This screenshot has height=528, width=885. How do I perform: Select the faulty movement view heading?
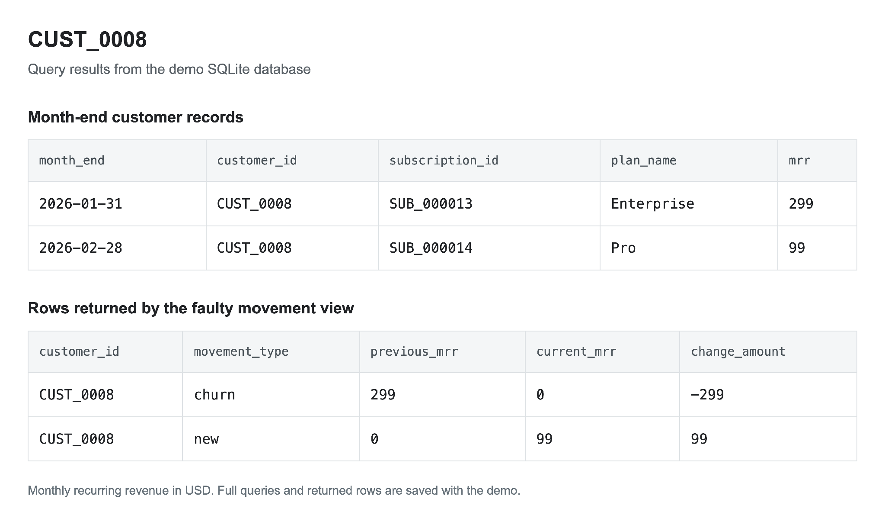point(191,308)
